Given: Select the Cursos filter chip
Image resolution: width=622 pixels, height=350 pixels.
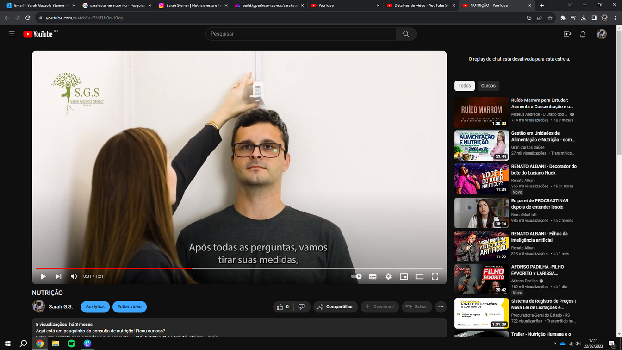Looking at the screenshot, I should [488, 86].
